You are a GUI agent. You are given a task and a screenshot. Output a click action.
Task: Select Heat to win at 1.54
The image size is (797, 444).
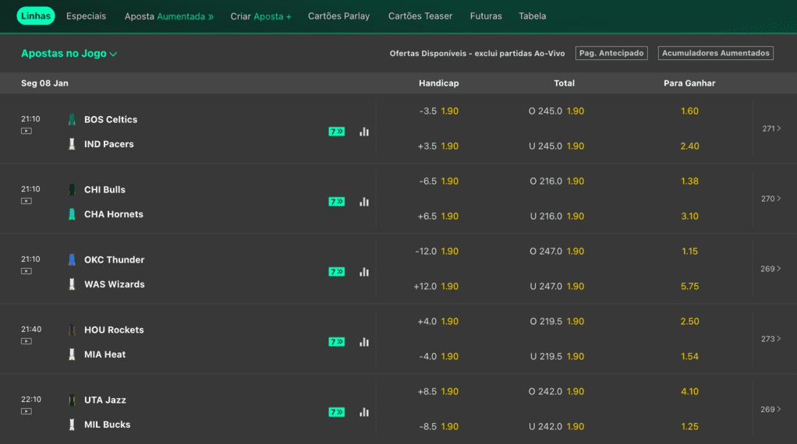(689, 356)
